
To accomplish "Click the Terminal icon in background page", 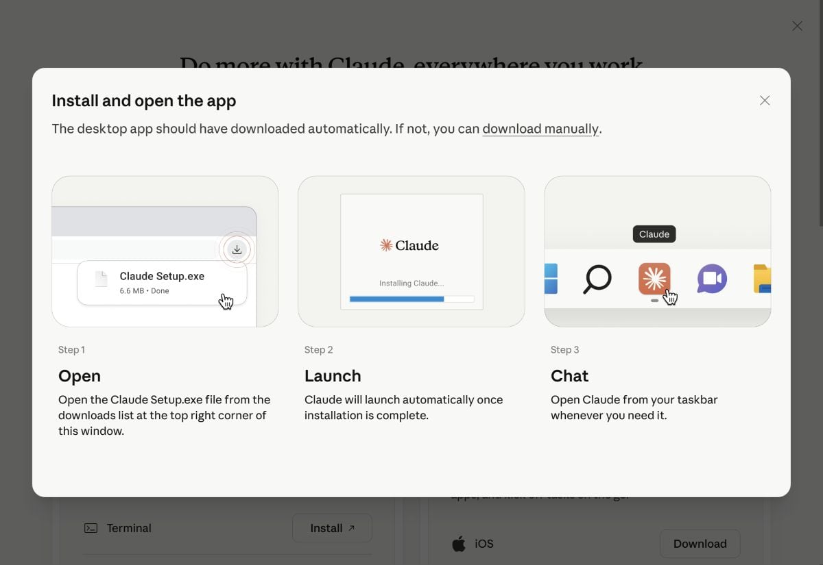I will 91,528.
